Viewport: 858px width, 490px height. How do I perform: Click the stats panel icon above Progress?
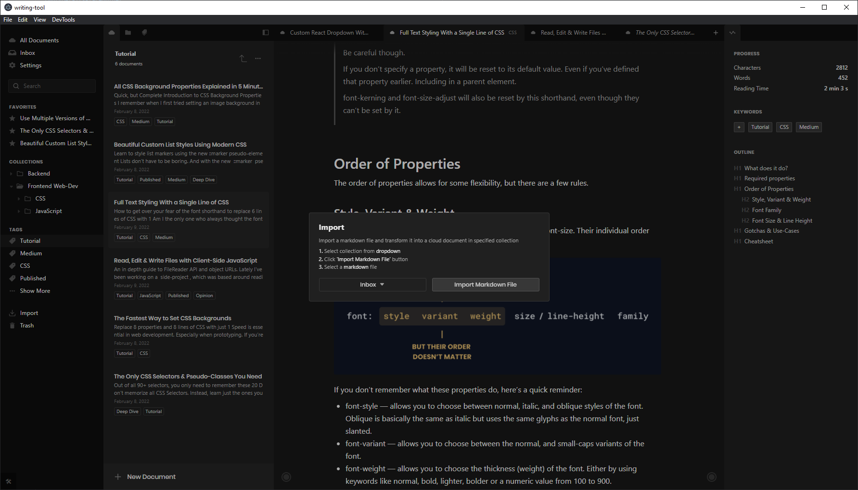(x=732, y=33)
